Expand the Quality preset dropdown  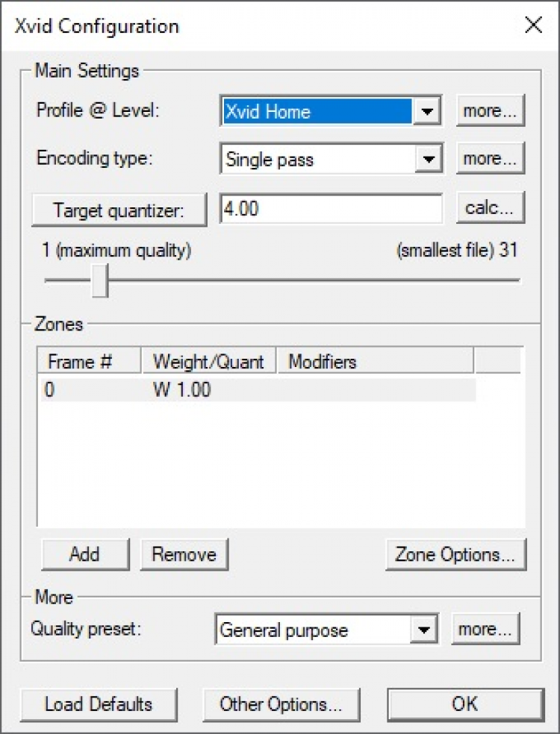point(423,630)
